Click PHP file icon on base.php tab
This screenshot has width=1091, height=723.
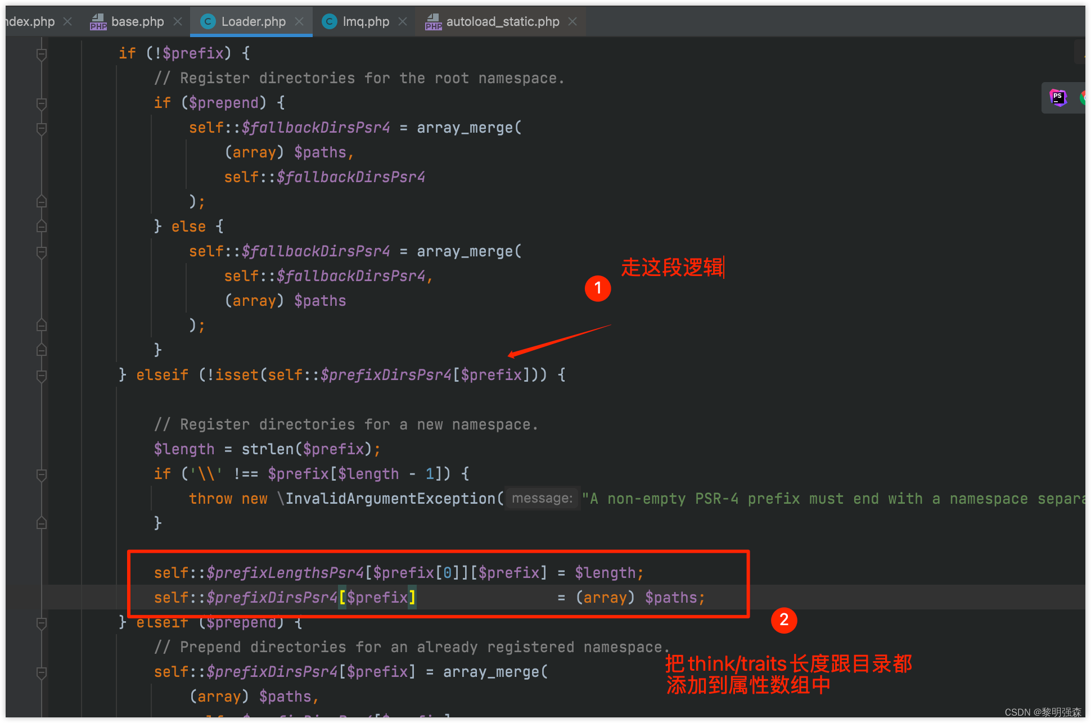tap(98, 21)
